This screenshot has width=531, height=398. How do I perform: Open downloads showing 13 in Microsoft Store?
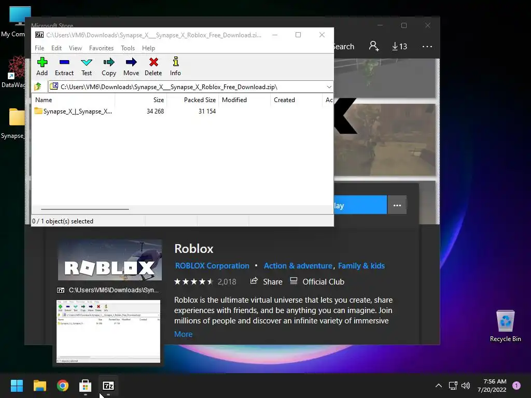point(400,46)
